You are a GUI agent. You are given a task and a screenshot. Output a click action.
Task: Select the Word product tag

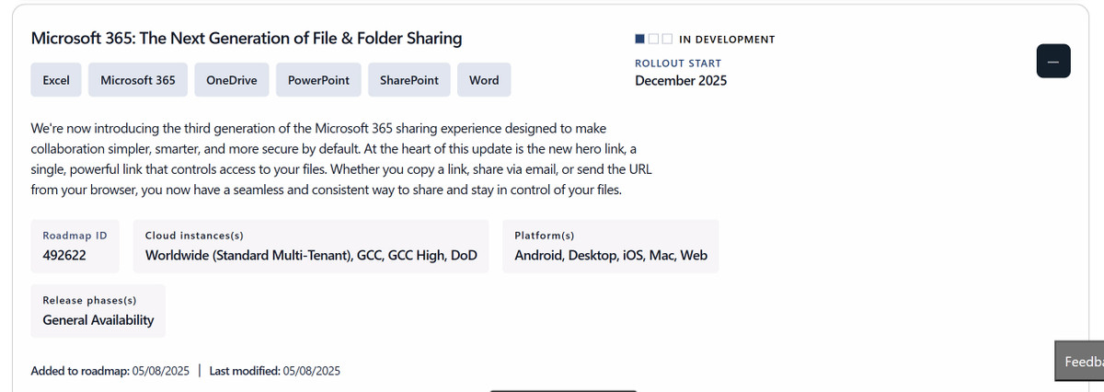484,80
